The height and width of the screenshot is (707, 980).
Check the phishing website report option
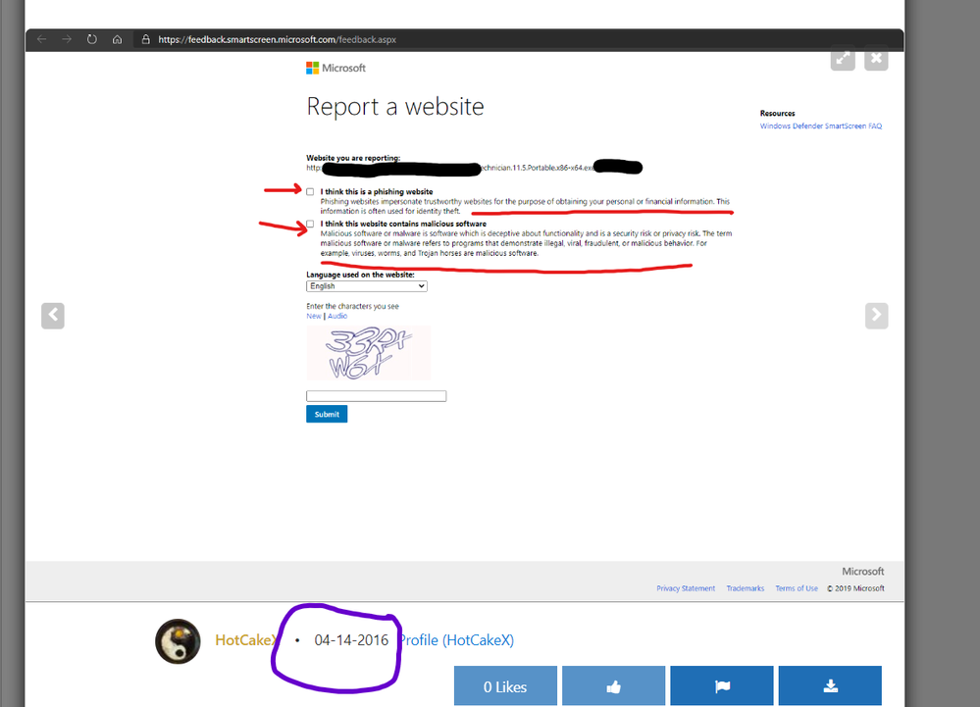pos(310,191)
